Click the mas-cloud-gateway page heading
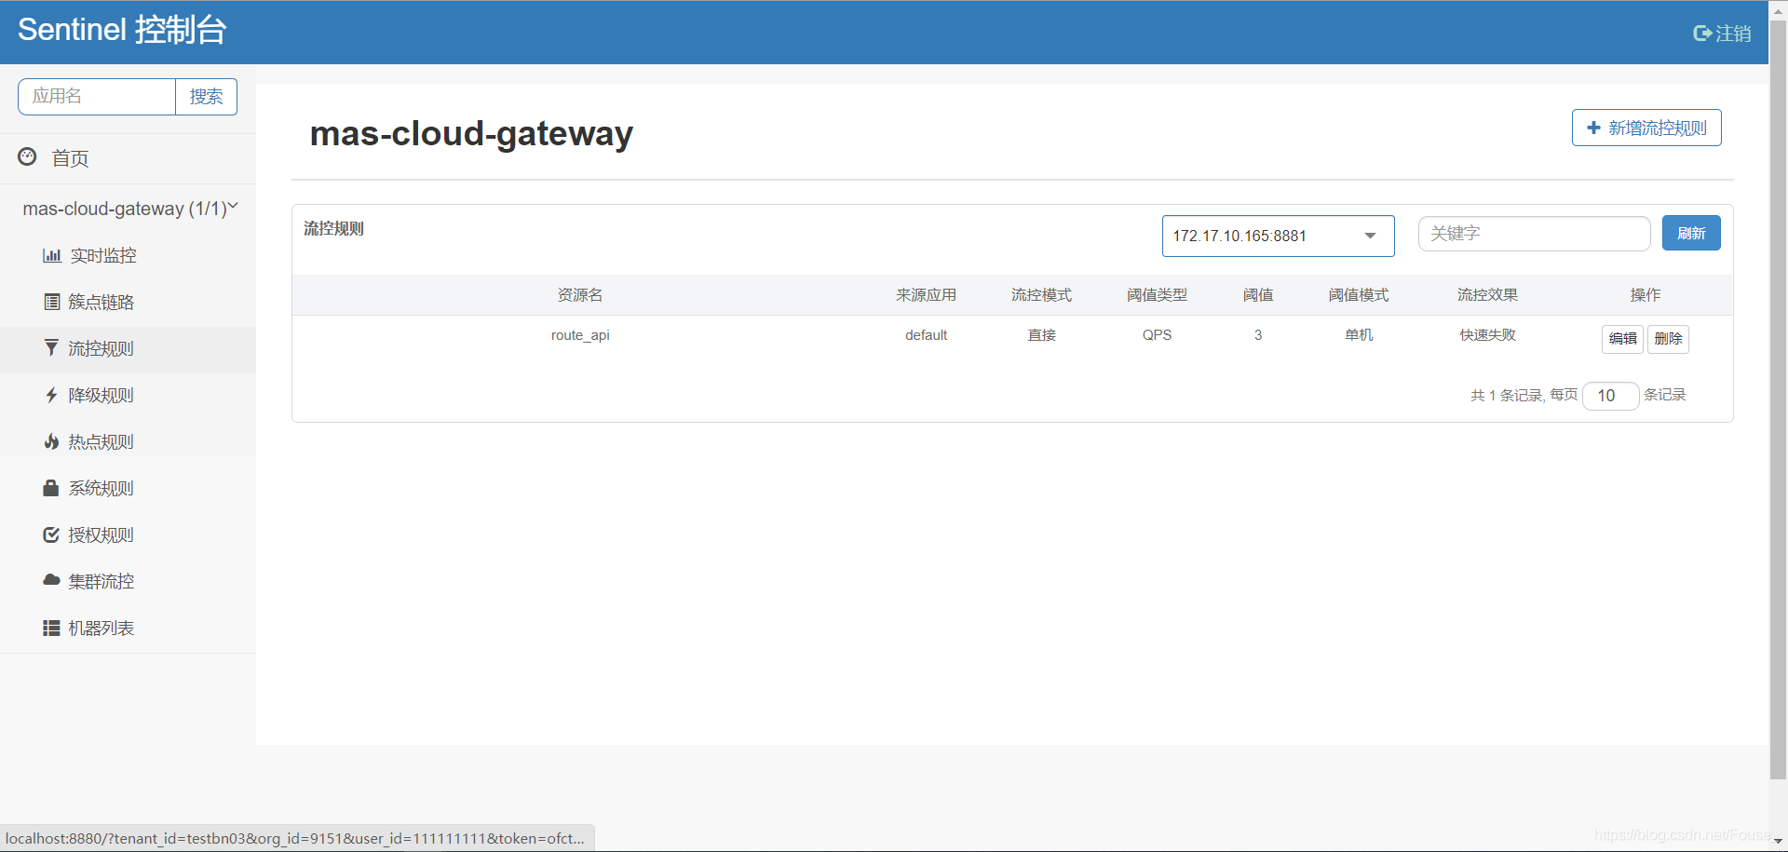 click(471, 133)
